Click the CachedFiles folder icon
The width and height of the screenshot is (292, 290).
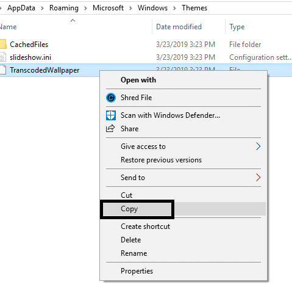pyautogui.click(x=3, y=45)
